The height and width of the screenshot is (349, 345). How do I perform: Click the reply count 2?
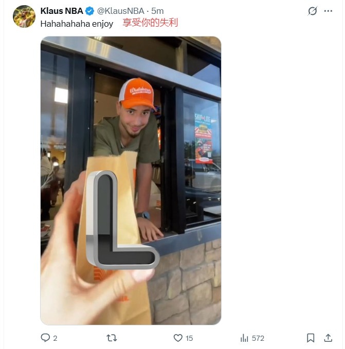(55, 338)
